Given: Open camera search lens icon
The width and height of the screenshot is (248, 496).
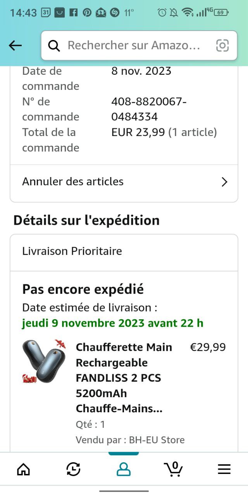Looking at the screenshot, I should pos(222,46).
